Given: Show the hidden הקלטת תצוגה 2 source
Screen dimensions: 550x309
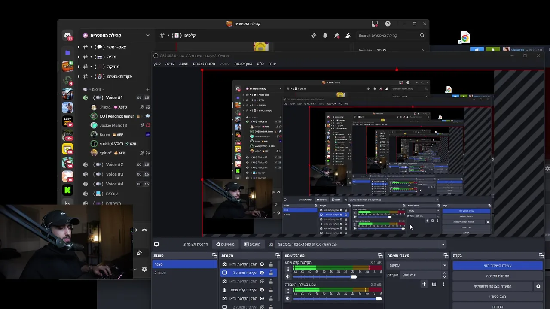Looking at the screenshot, I should pyautogui.click(x=262, y=307).
